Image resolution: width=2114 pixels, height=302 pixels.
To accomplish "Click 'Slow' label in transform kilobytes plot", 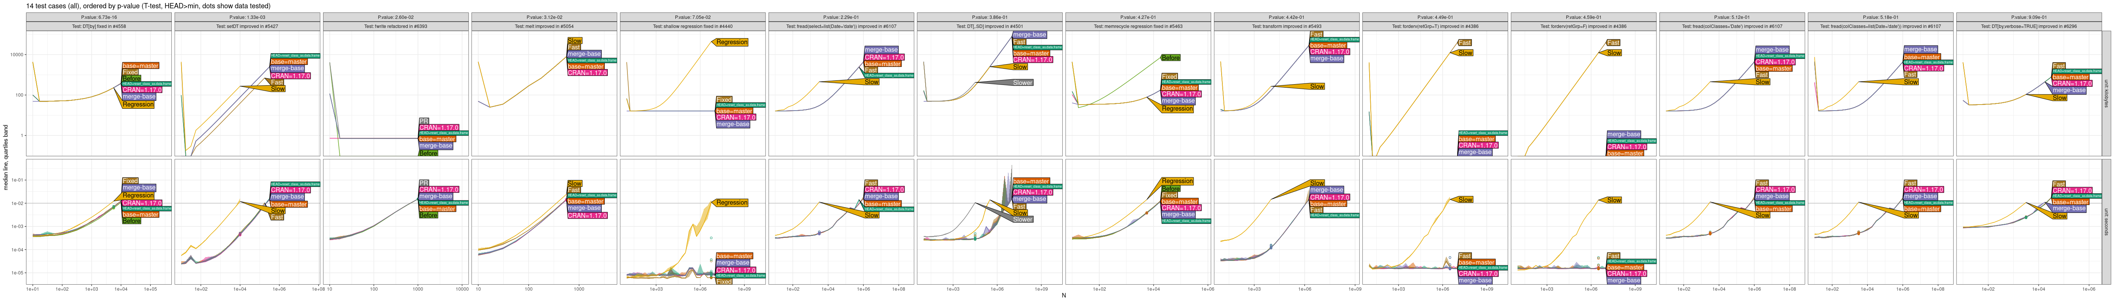I will [x=1317, y=86].
